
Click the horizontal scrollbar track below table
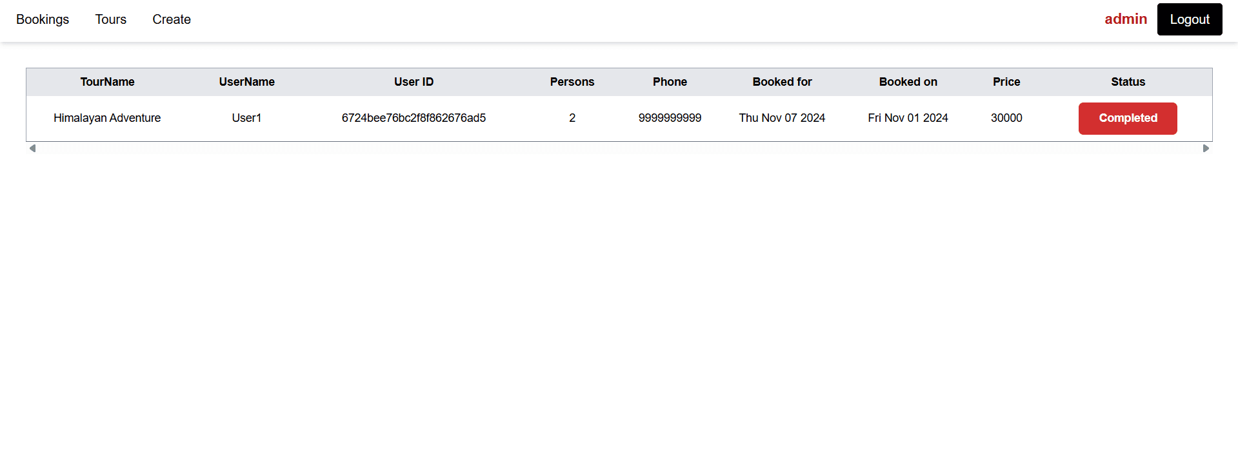click(619, 148)
